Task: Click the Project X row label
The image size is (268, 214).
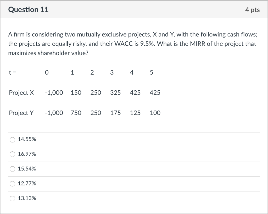Action: coord(21,92)
